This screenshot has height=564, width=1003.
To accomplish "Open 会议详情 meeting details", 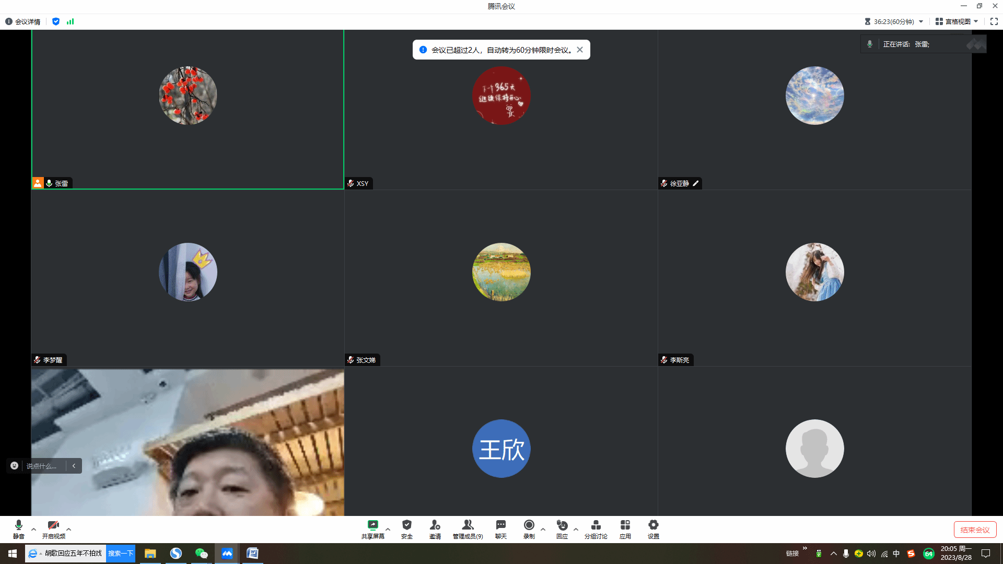I will tap(23, 21).
